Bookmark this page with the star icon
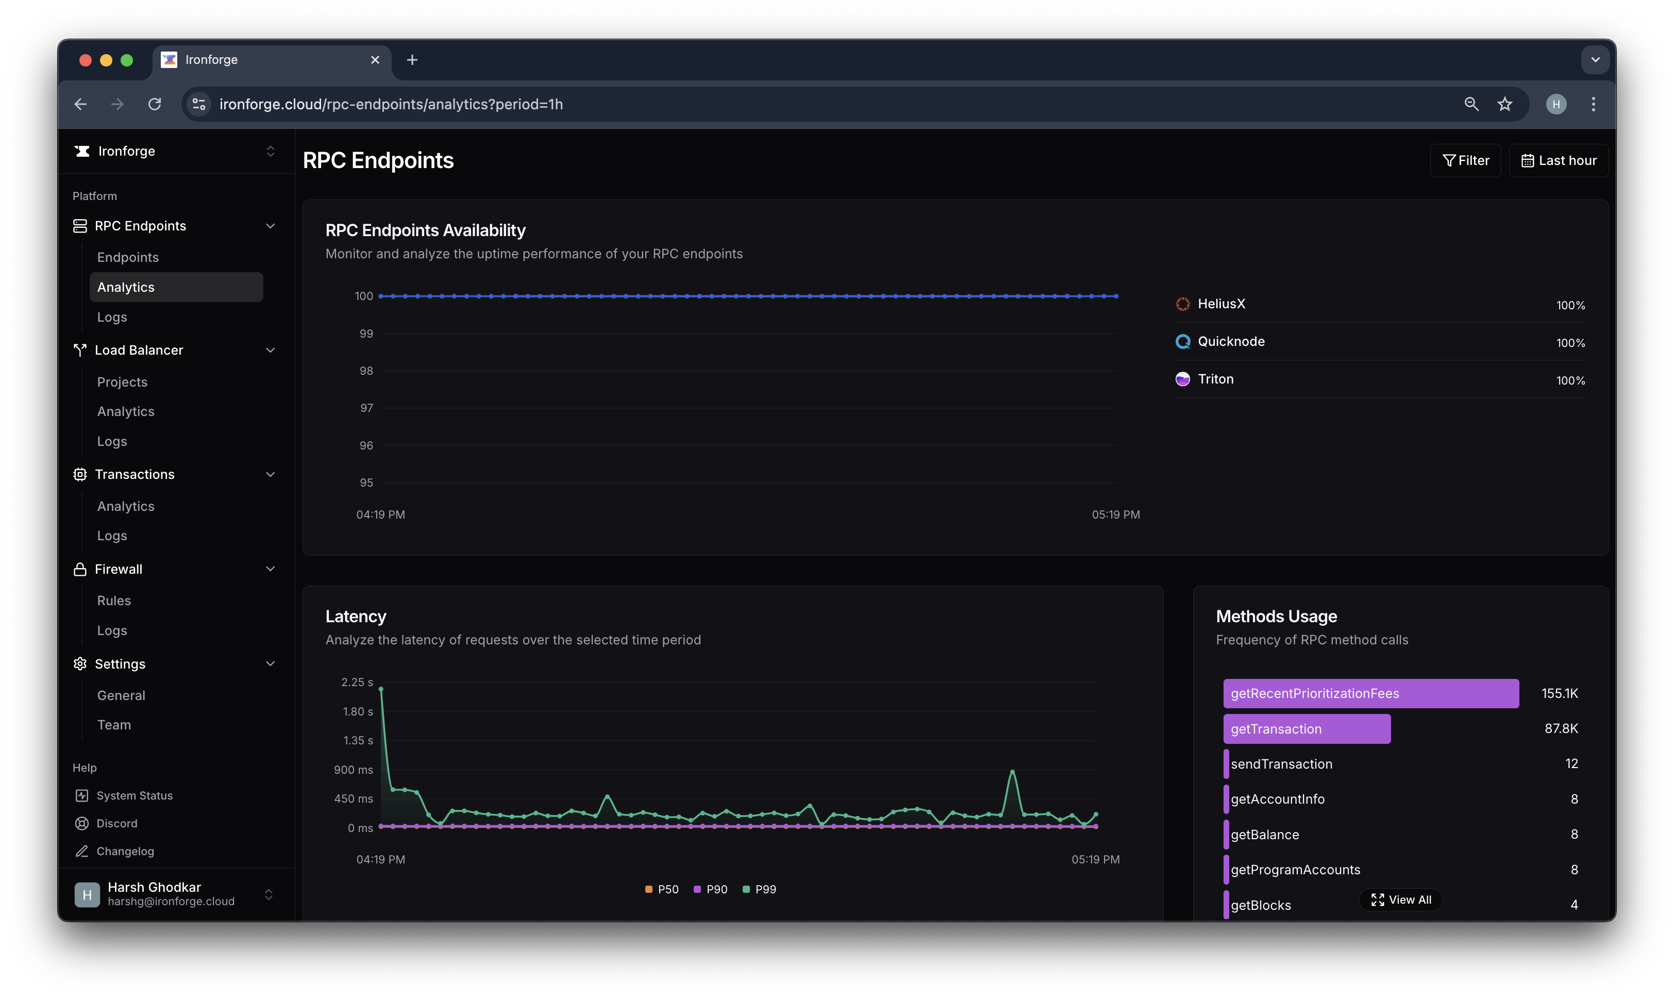 tap(1504, 104)
